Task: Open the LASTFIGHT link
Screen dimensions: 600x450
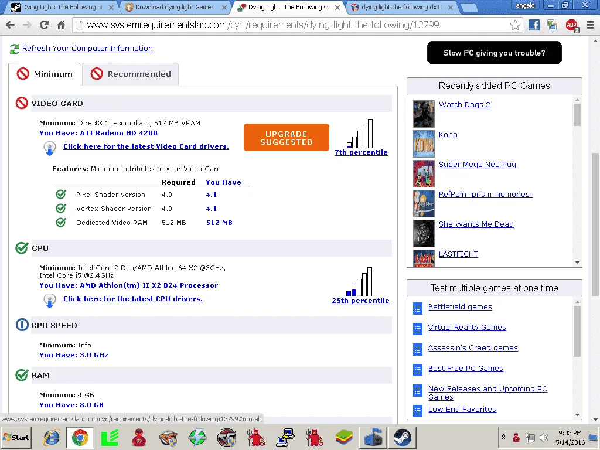Action: (x=458, y=254)
